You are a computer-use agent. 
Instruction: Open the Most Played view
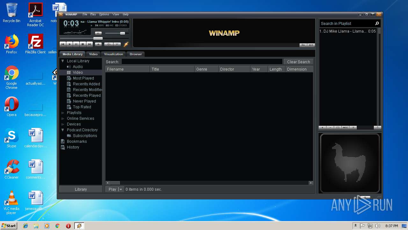(83, 78)
